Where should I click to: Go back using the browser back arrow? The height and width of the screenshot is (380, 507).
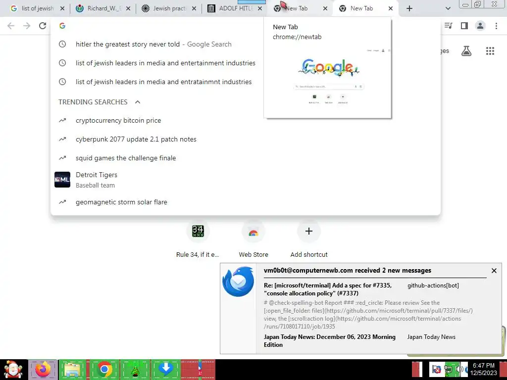tap(11, 26)
